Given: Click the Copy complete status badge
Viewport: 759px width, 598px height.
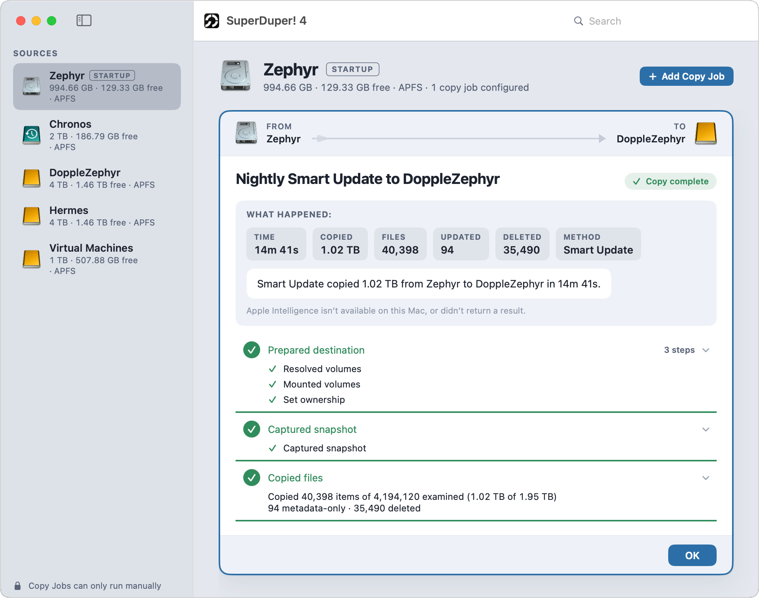Looking at the screenshot, I should [670, 181].
